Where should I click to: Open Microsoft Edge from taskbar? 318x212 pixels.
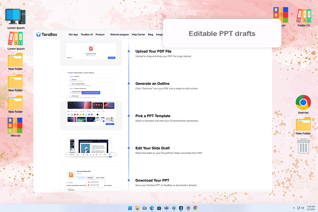coord(152,208)
